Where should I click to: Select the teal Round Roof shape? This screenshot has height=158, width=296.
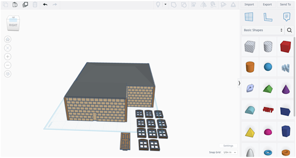click(x=250, y=110)
